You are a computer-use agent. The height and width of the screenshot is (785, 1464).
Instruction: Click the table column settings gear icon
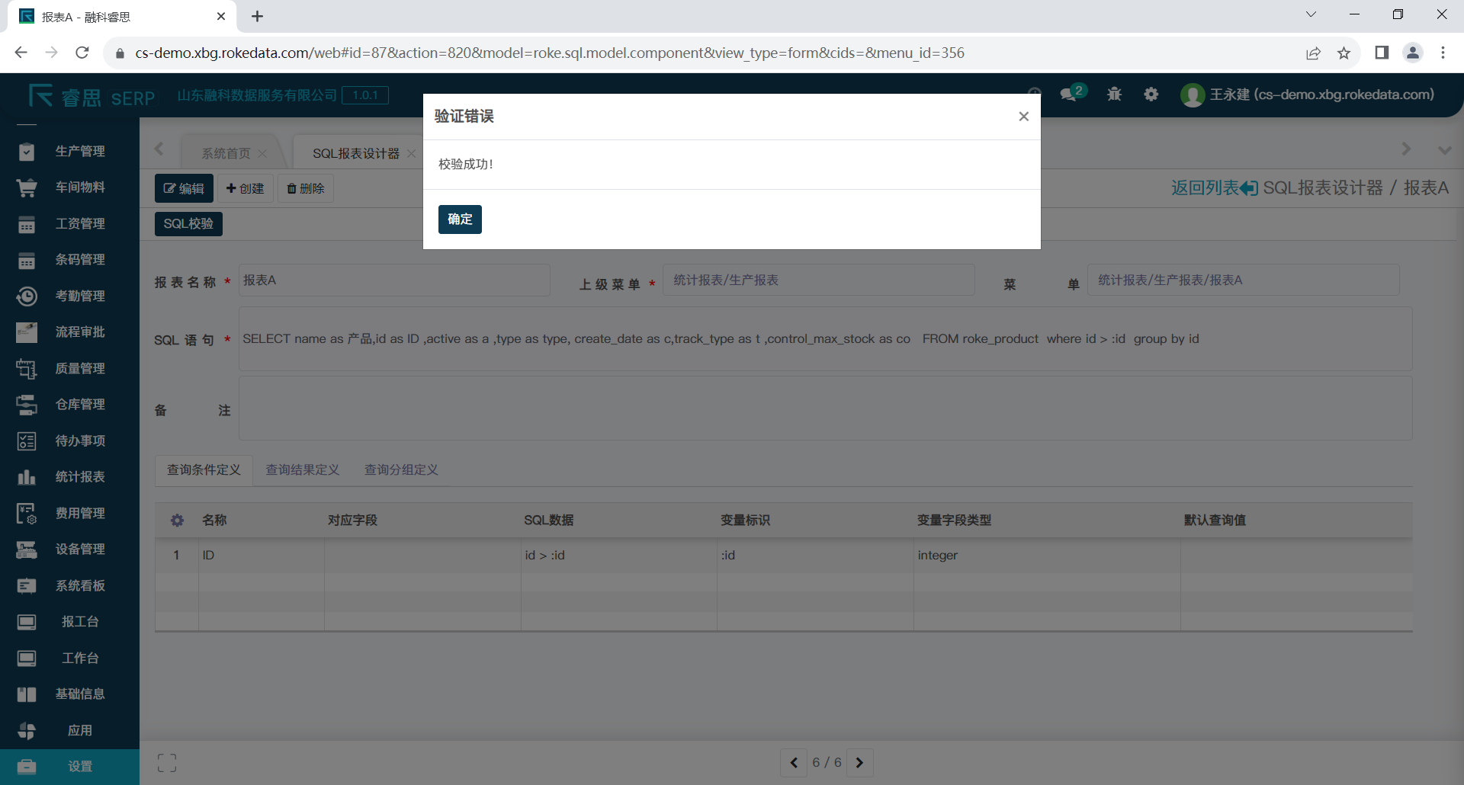[177, 521]
